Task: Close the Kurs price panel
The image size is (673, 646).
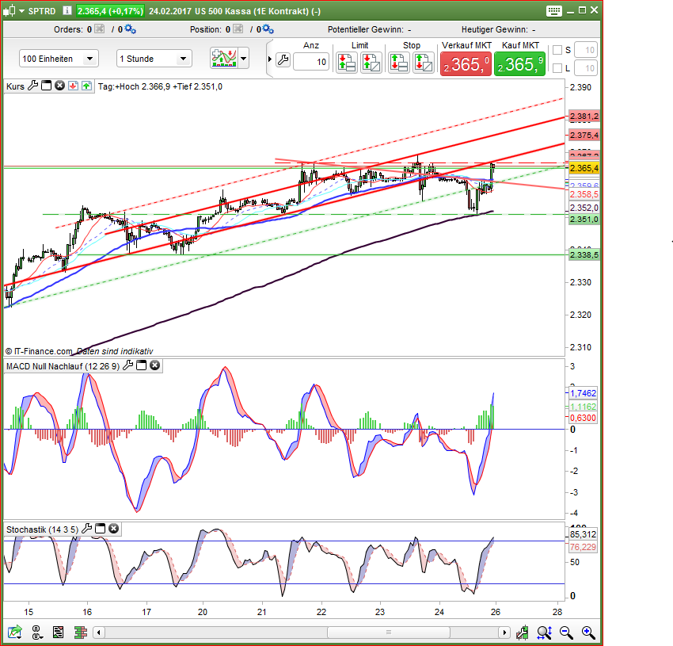Action: point(59,86)
